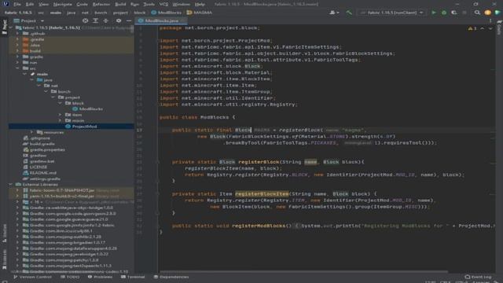Click the editor horizontal scrollbar

(303, 272)
